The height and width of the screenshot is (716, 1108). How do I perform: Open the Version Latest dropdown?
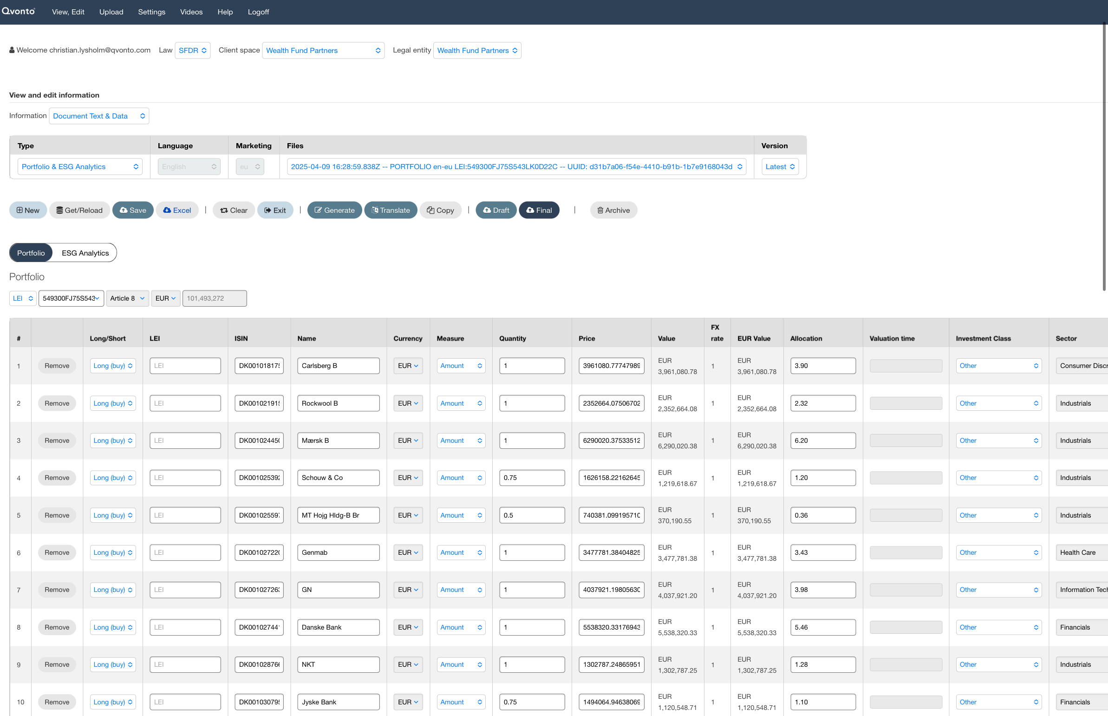[x=780, y=166]
